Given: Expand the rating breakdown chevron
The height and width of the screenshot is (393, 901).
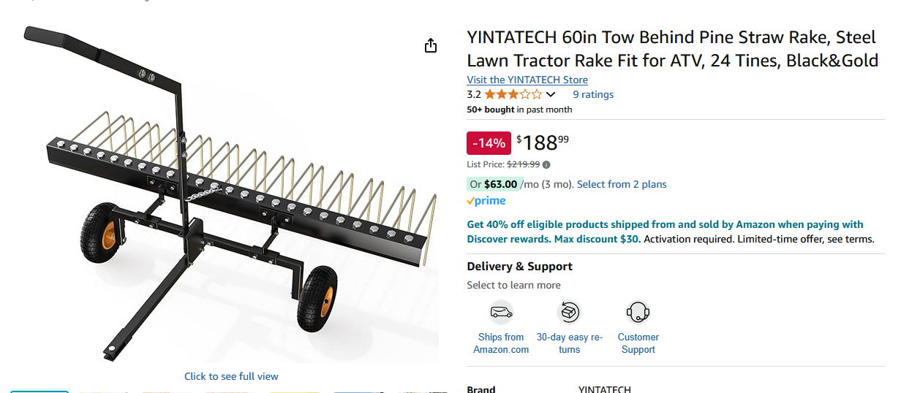Looking at the screenshot, I should [x=551, y=94].
